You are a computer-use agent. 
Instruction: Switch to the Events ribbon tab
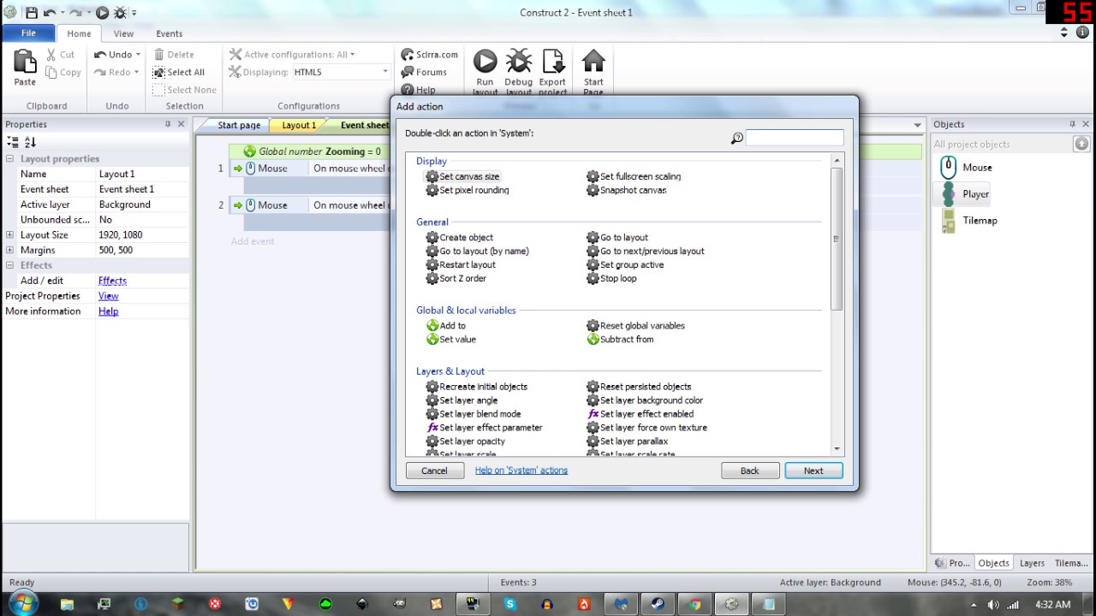click(169, 34)
